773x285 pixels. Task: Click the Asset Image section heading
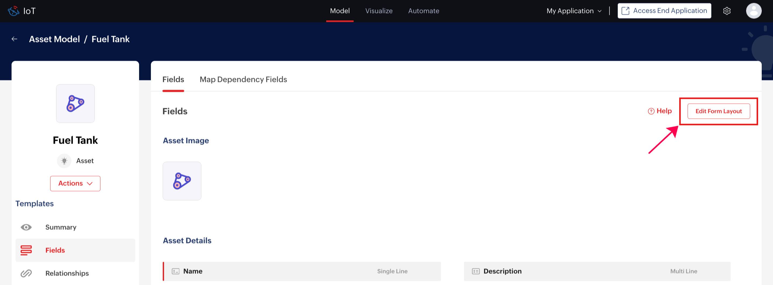click(186, 140)
